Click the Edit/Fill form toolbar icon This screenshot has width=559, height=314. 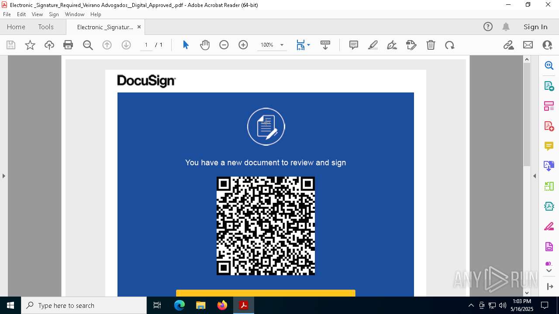411,45
